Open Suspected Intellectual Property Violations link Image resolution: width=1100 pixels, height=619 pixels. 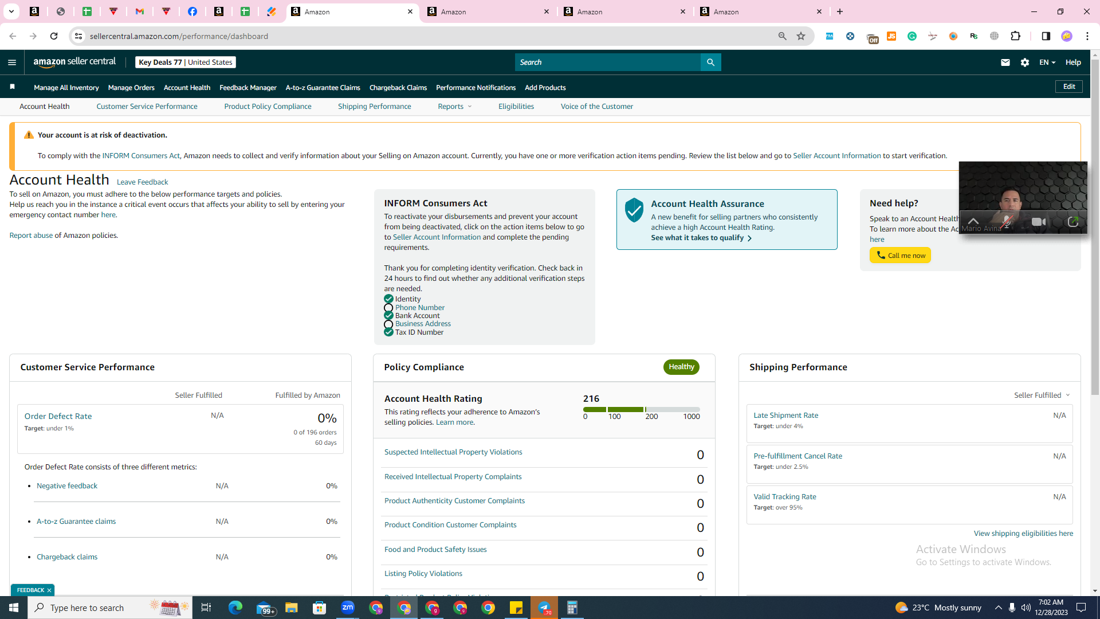[x=453, y=452]
